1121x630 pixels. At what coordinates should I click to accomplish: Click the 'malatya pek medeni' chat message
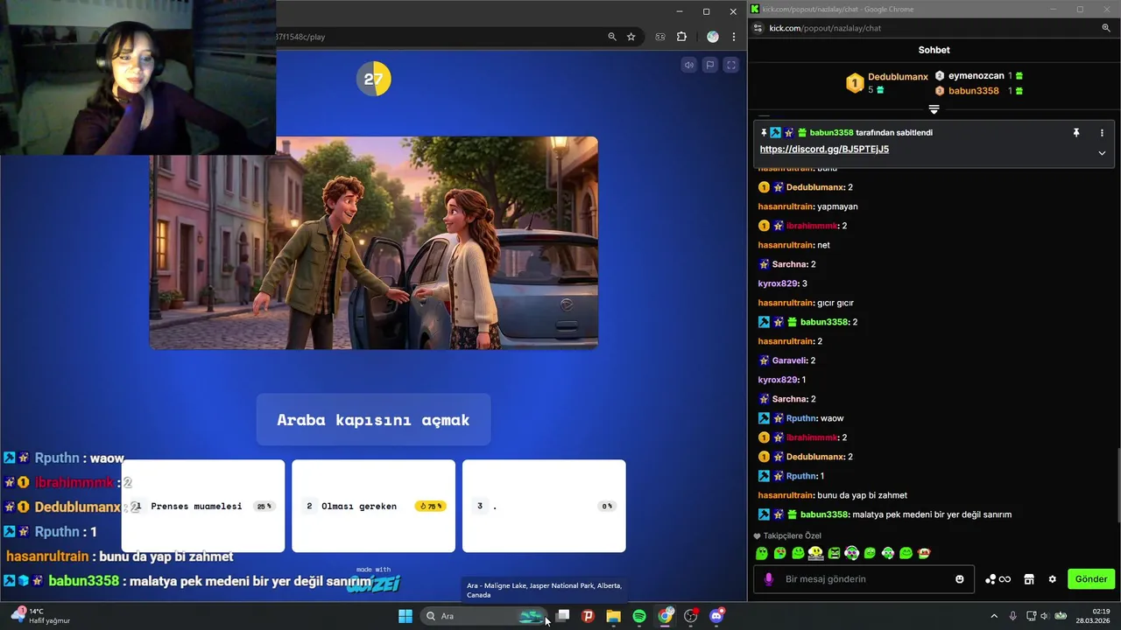(x=885, y=514)
